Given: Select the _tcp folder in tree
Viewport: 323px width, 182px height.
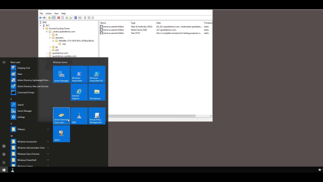Looking at the screenshot, I should pyautogui.click(x=64, y=44).
